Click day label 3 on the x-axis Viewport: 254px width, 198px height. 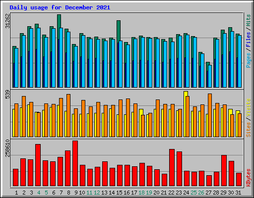click(31, 193)
